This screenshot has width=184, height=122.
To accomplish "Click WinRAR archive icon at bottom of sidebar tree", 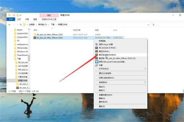I will [17, 88].
